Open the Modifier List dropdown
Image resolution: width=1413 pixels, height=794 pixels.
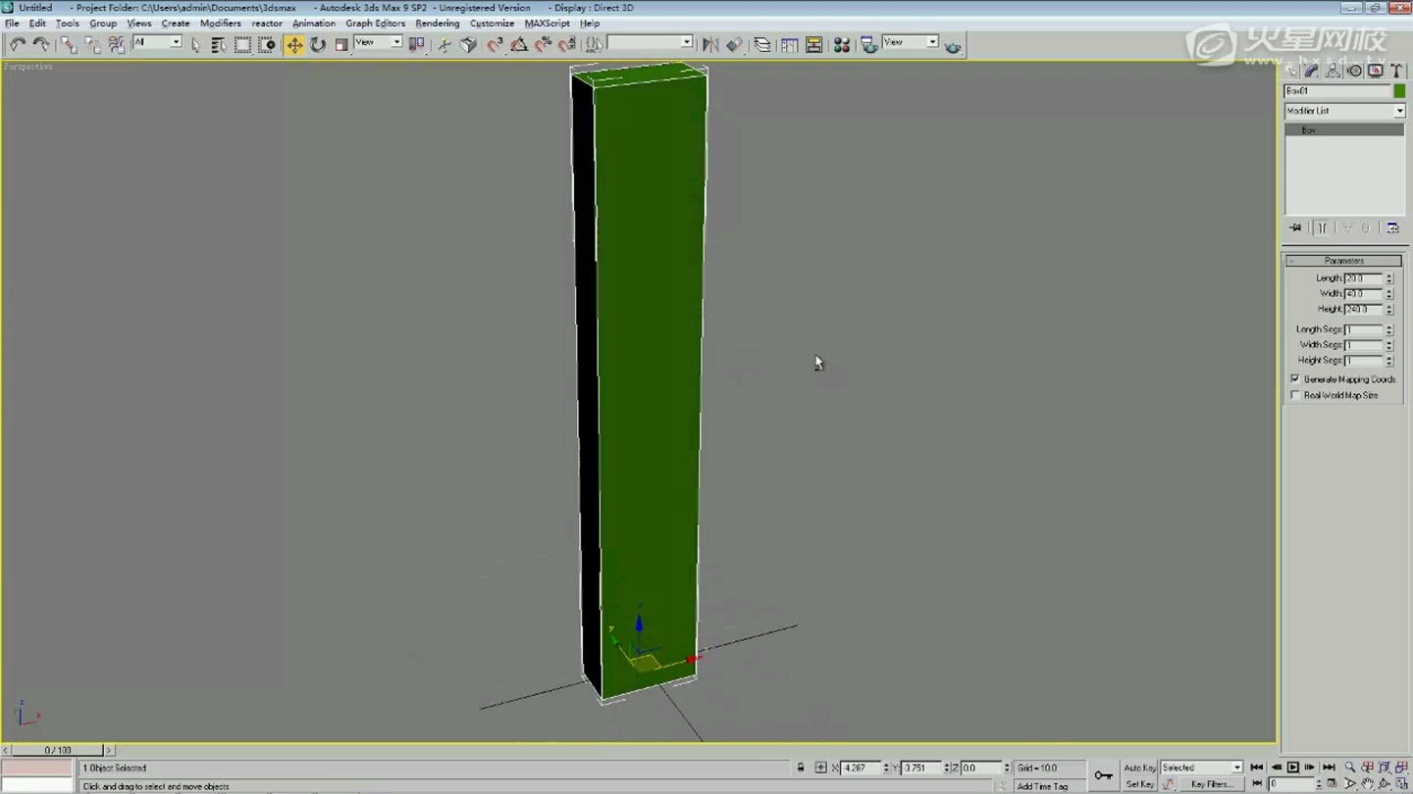(x=1344, y=111)
